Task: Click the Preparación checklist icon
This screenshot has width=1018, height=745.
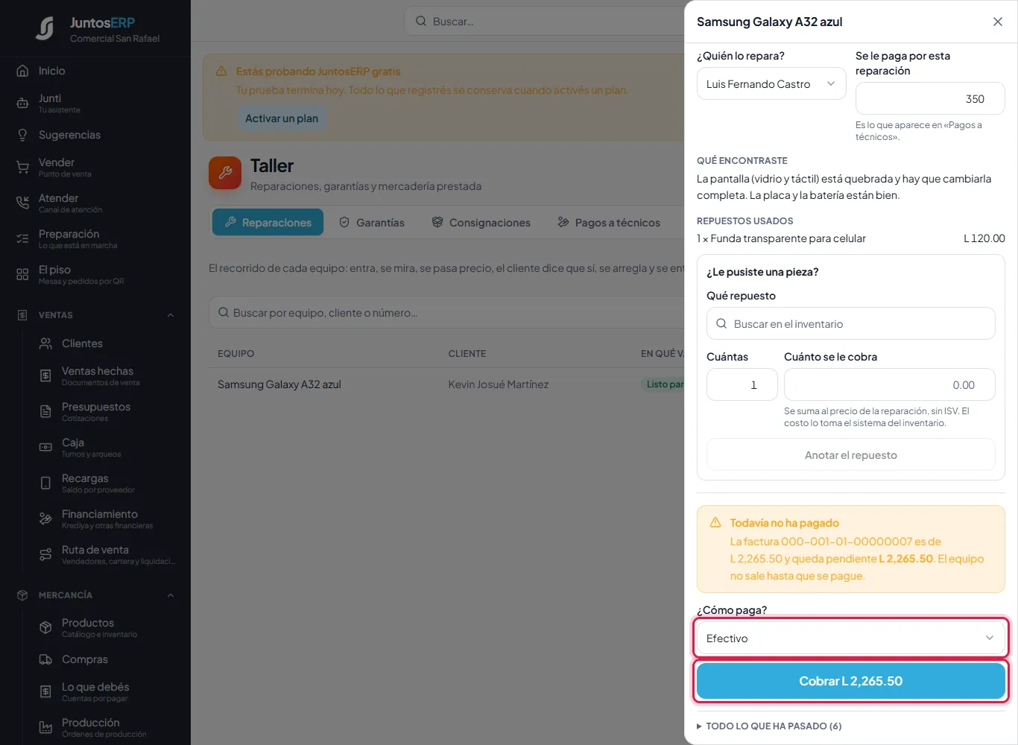Action: [x=22, y=238]
